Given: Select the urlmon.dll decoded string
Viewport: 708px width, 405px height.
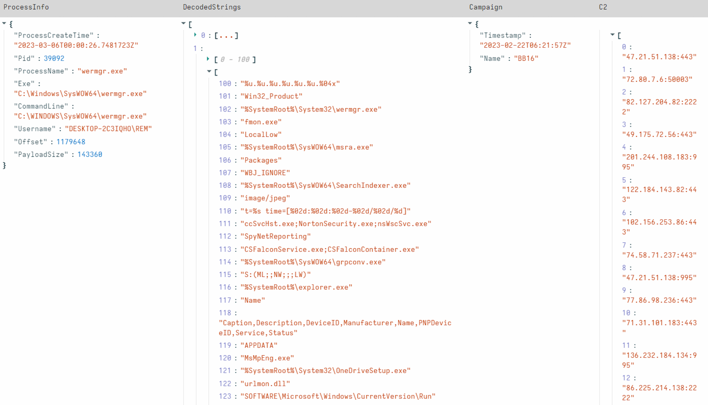Looking at the screenshot, I should [x=266, y=383].
